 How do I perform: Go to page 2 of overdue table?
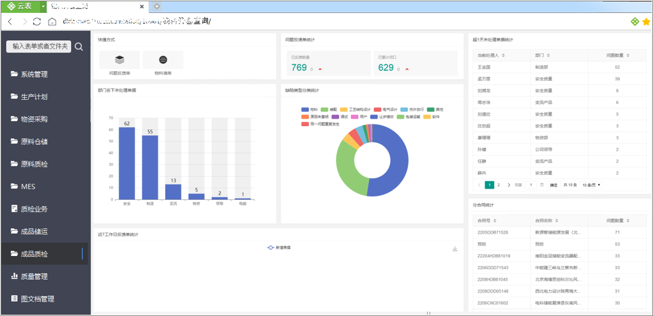[498, 185]
